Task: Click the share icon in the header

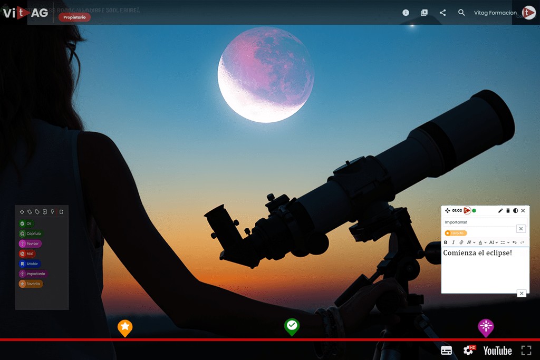Action: (443, 13)
